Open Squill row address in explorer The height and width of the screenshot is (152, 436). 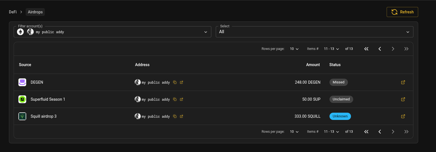[181, 116]
